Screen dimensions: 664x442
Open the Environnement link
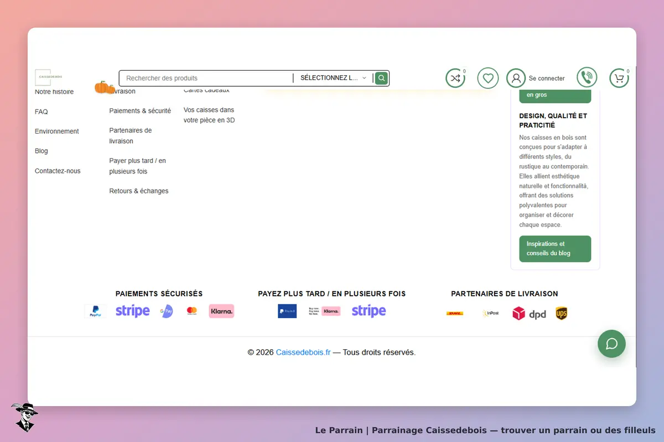click(57, 131)
